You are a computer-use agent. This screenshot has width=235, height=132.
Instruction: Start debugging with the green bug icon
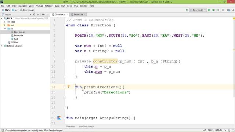(213, 10)
